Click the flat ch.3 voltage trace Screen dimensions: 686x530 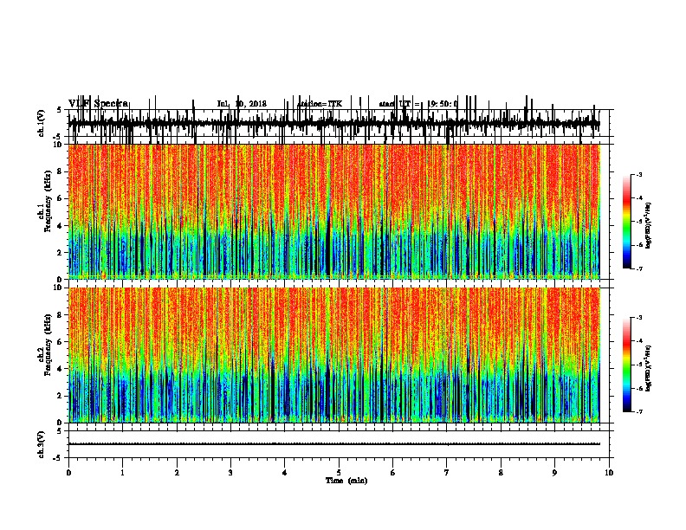334,444
